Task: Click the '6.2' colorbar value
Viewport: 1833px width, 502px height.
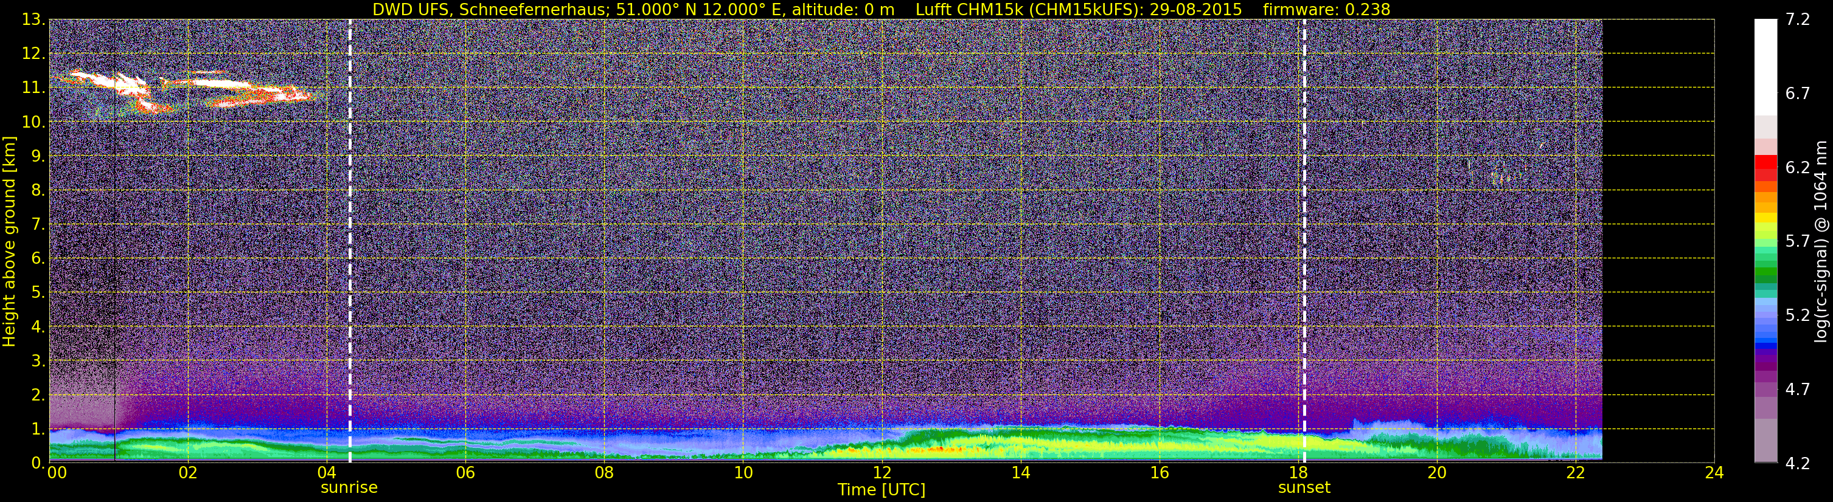Action: [1798, 167]
